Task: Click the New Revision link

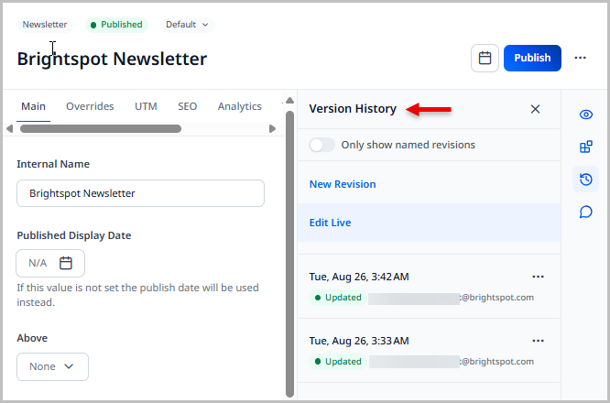Action: [x=343, y=184]
